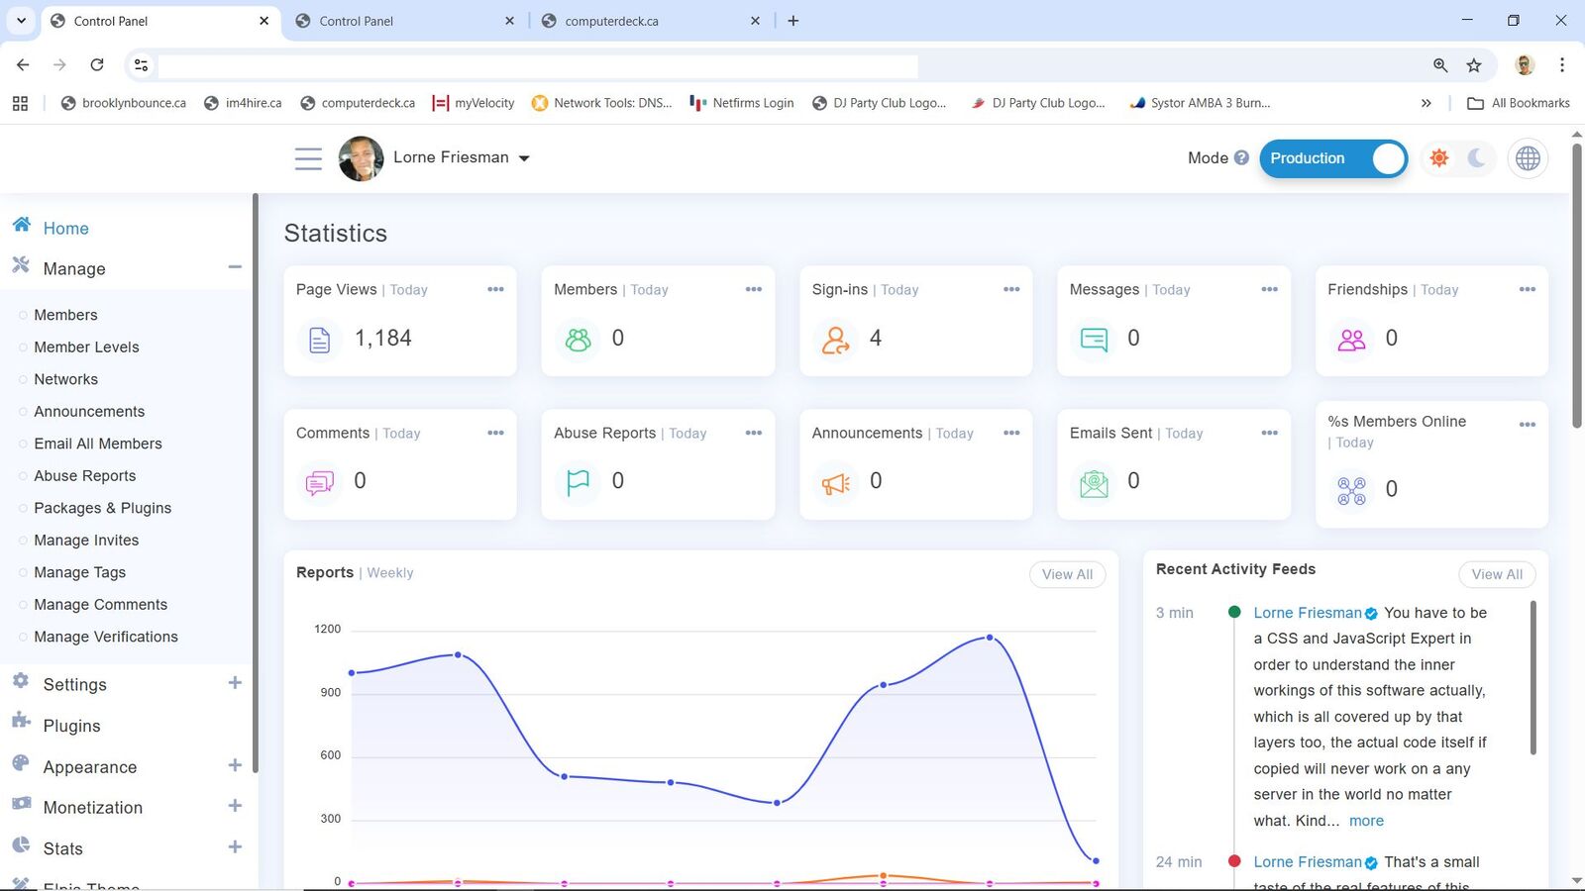Image resolution: width=1585 pixels, height=891 pixels.
Task: Click the 'more' link in activity feed
Action: click(1366, 821)
